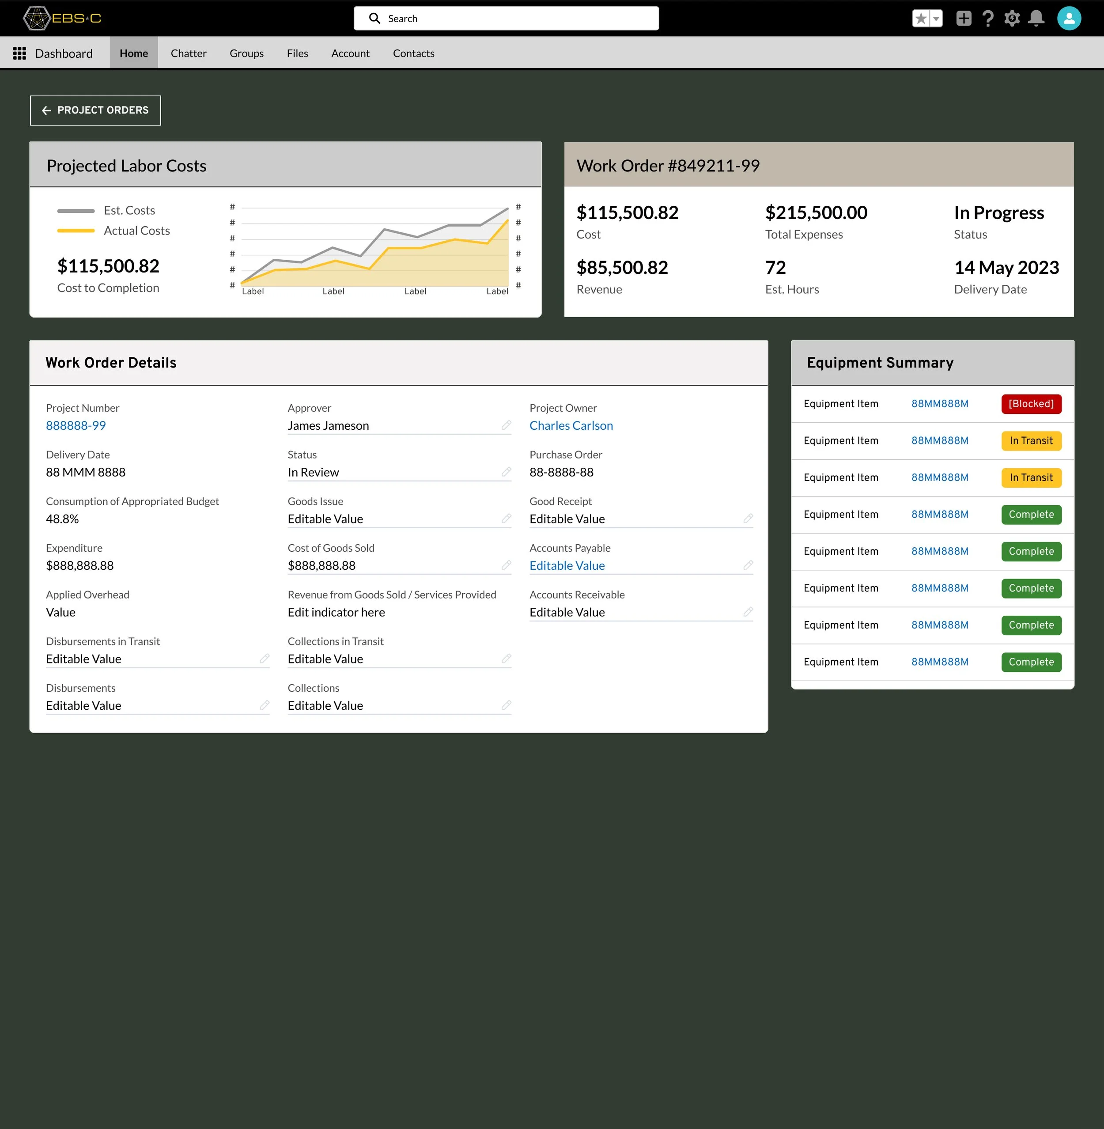The width and height of the screenshot is (1104, 1129).
Task: Edit the Disbursements in Transit pencil icon
Action: pos(265,659)
